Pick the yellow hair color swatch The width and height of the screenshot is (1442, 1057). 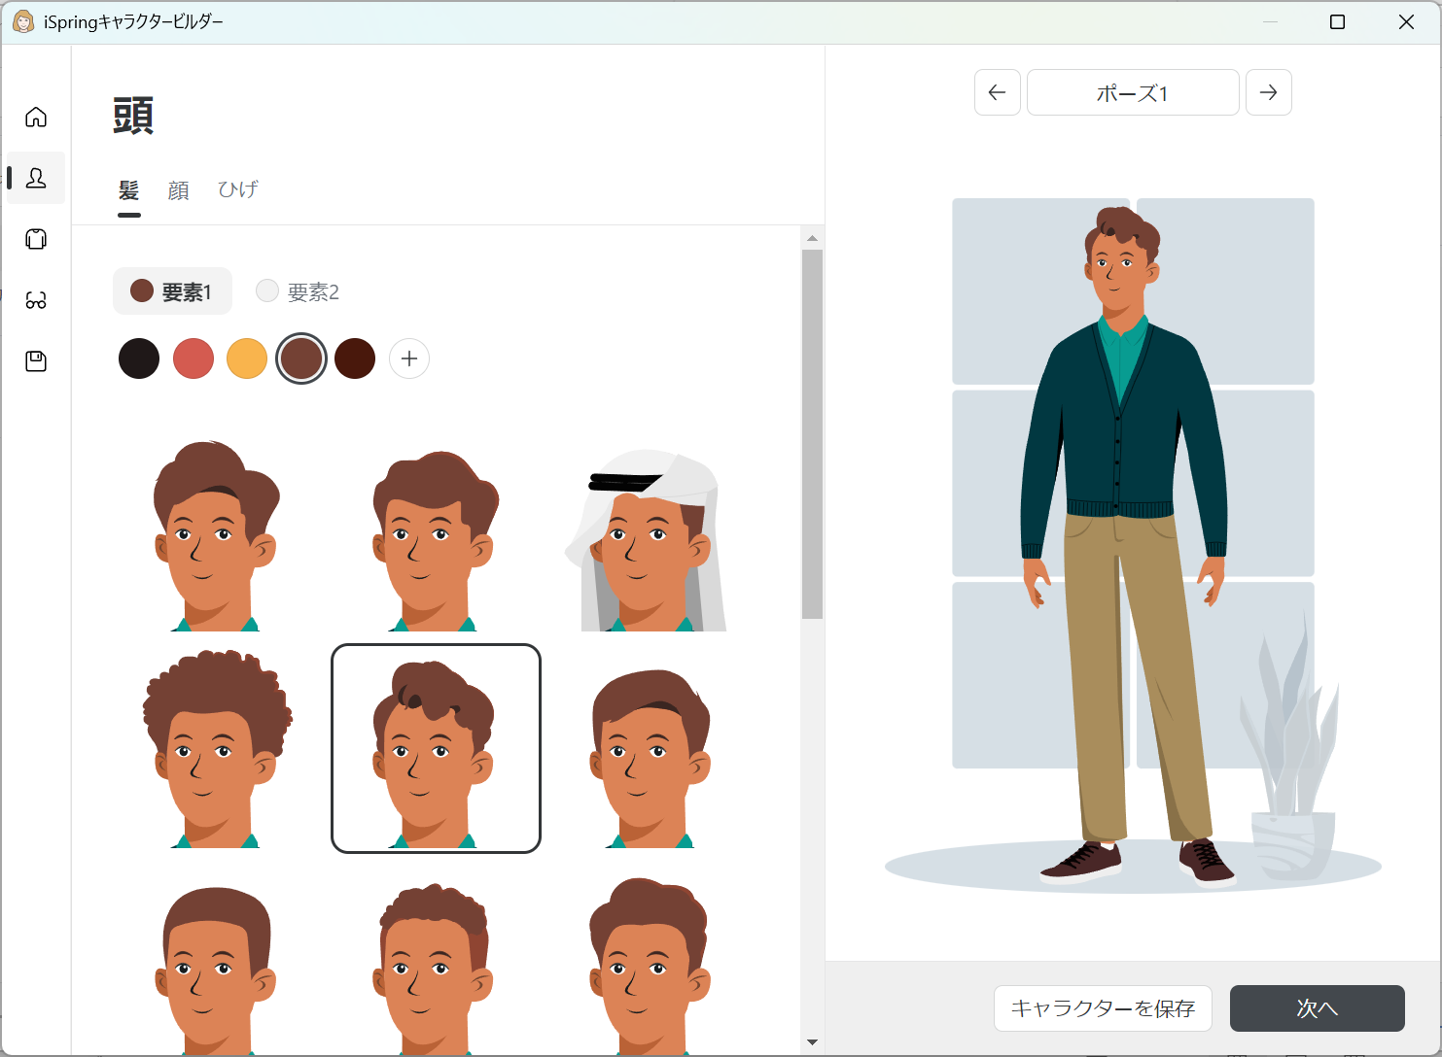[247, 358]
